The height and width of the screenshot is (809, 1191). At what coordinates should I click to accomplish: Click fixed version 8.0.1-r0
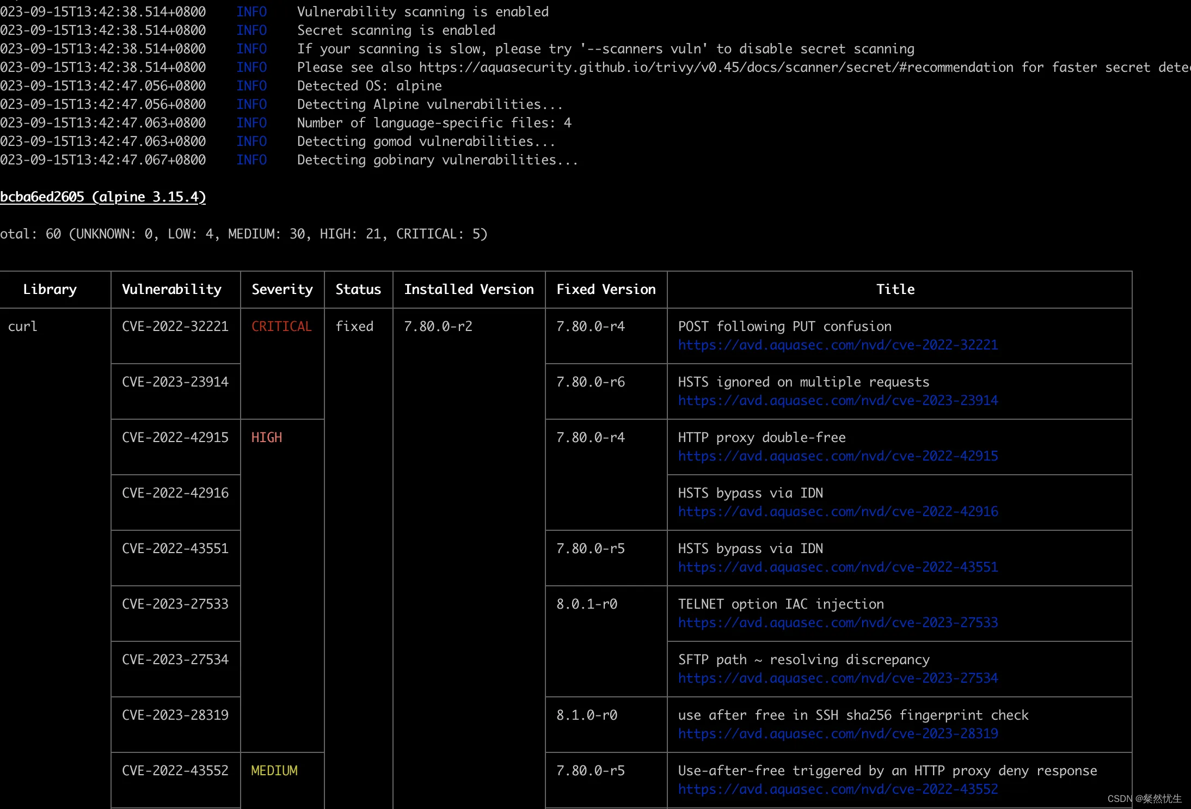(x=587, y=604)
